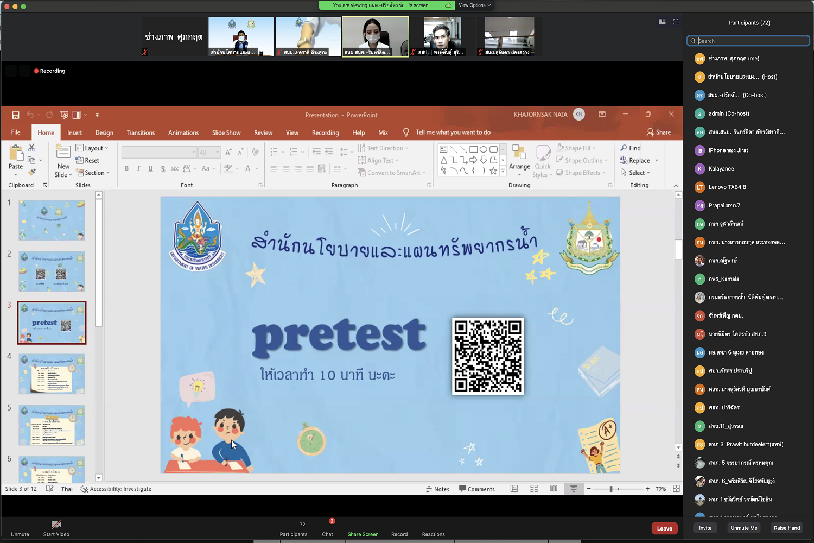This screenshot has height=543, width=814.
Task: Toggle Align Left paragraph button
Action: point(274,169)
